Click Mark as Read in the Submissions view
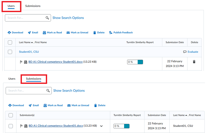206x133 pixels. (53, 105)
